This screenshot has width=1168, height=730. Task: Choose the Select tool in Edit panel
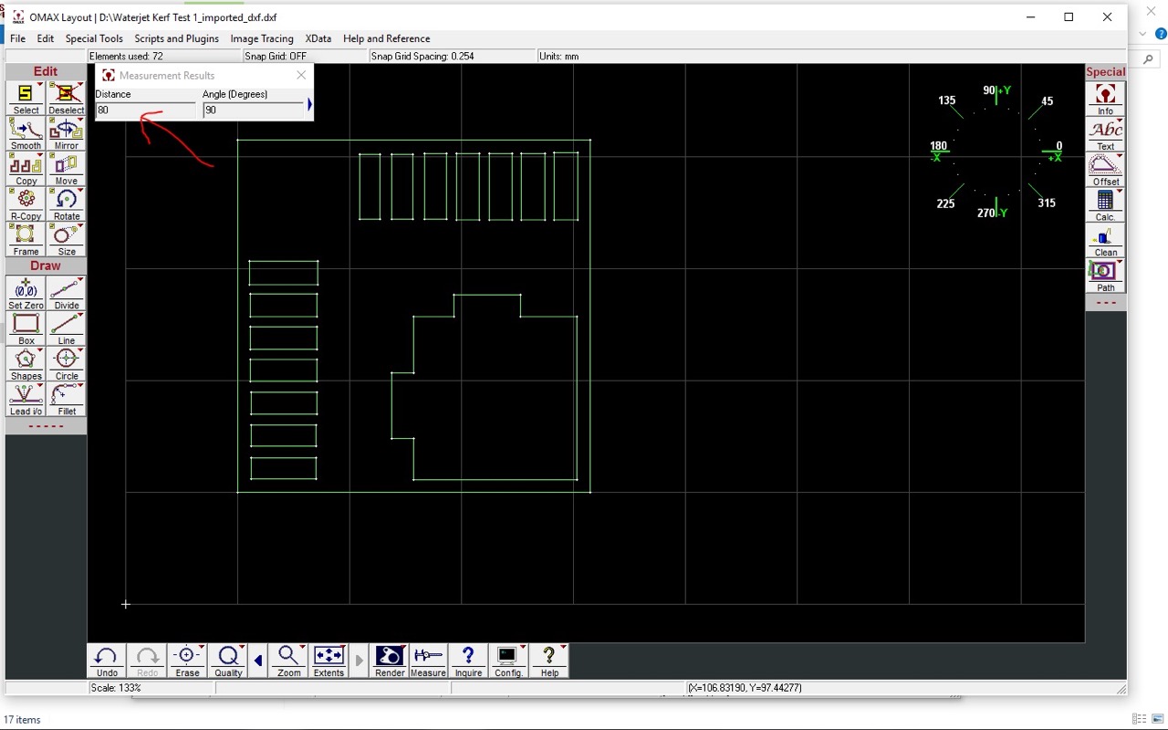pos(26,99)
